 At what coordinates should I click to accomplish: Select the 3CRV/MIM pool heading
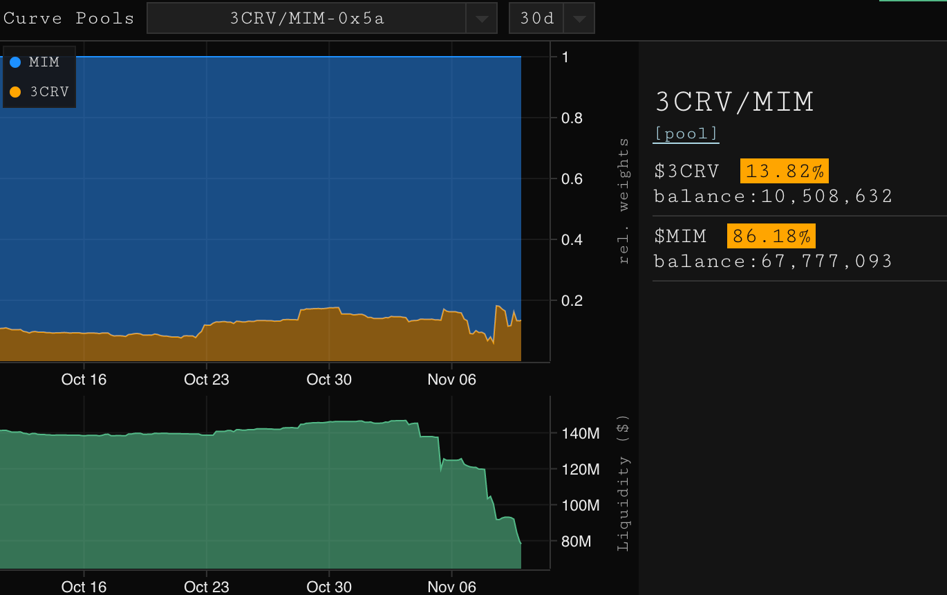point(734,102)
